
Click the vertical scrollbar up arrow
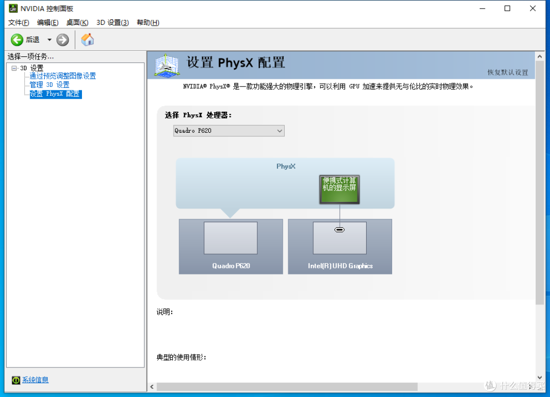point(540,56)
